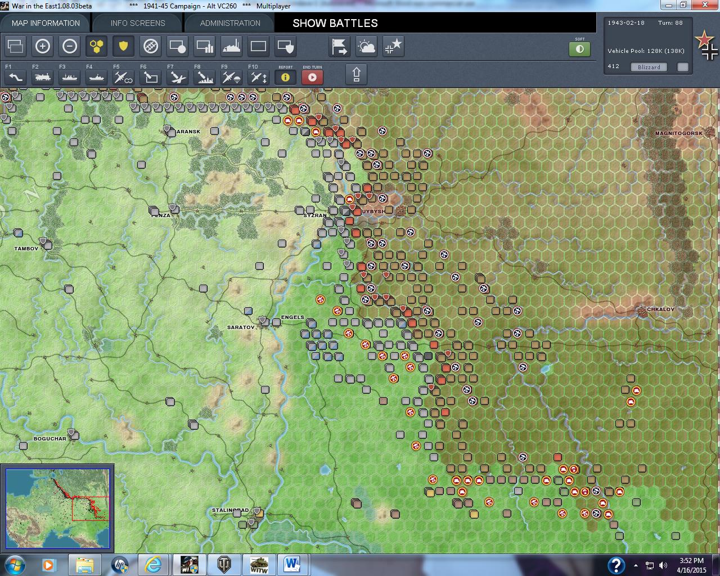Click the Boguchar city label

coord(50,439)
